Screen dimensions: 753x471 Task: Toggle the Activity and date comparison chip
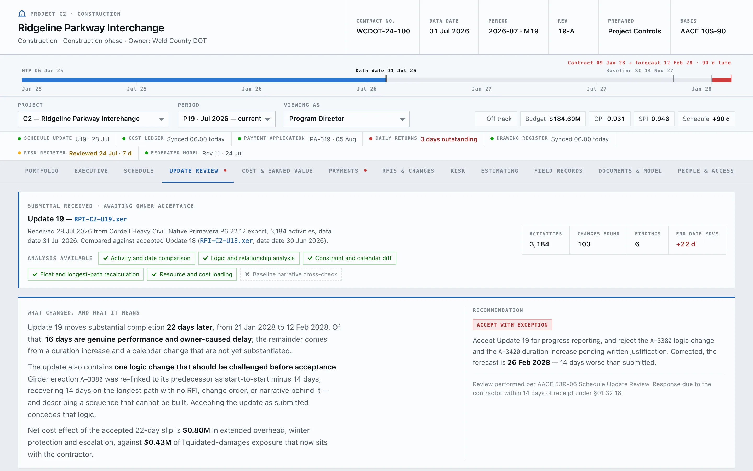[147, 258]
